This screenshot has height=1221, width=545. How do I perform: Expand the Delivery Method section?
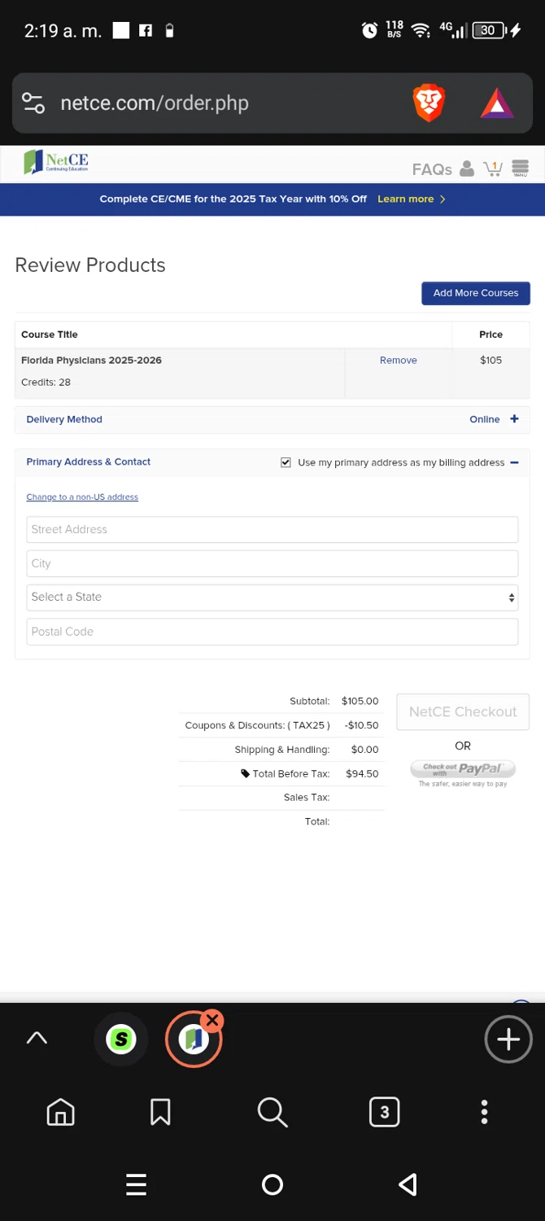click(514, 419)
